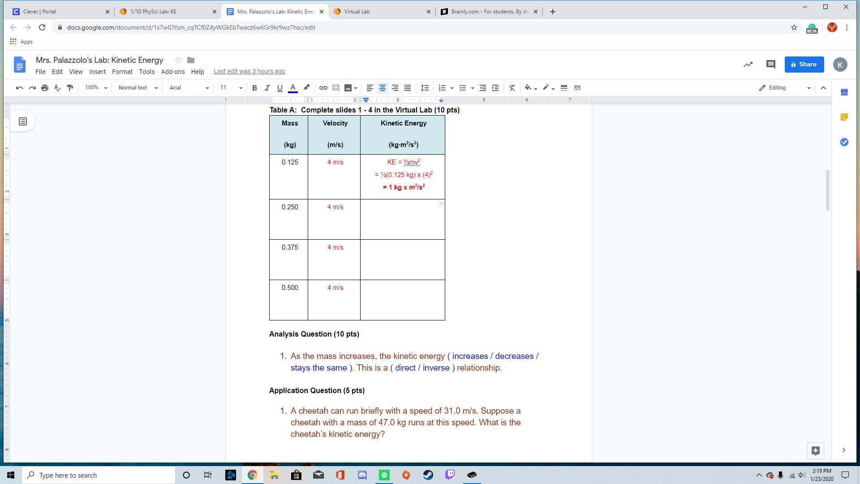860x484 pixels.
Task: Show the document outline panel
Action: (x=23, y=121)
